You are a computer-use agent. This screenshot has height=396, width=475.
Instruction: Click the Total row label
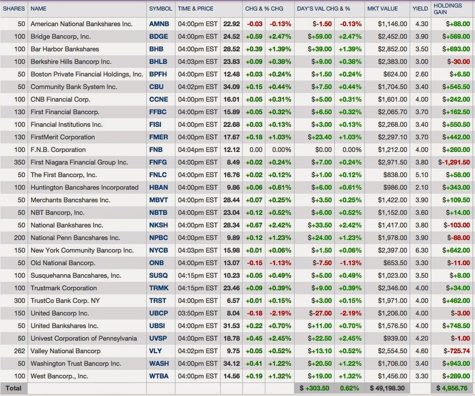point(14,388)
